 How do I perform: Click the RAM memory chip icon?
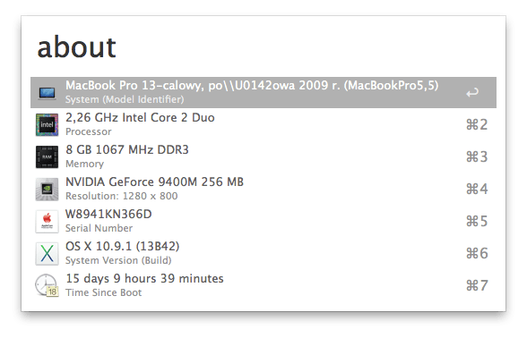(x=47, y=157)
